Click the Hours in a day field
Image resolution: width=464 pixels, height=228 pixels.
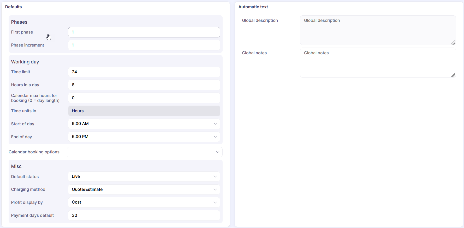144,85
